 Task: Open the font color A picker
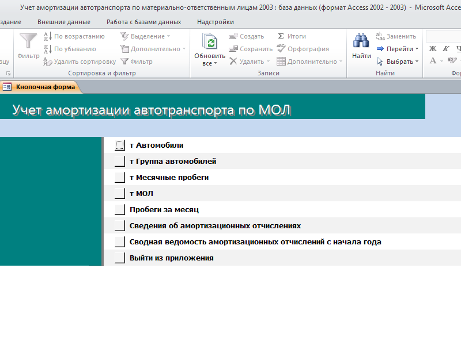click(433, 61)
